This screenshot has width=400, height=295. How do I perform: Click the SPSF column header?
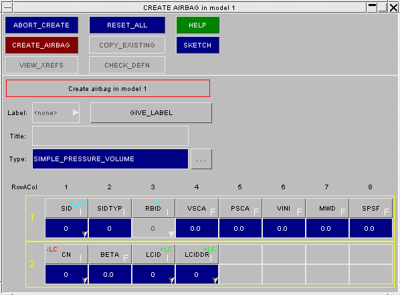(x=371, y=208)
